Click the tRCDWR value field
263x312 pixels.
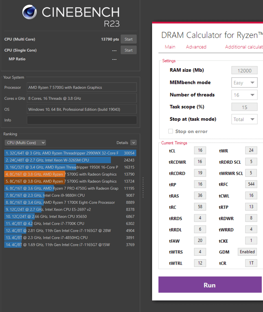(200, 161)
